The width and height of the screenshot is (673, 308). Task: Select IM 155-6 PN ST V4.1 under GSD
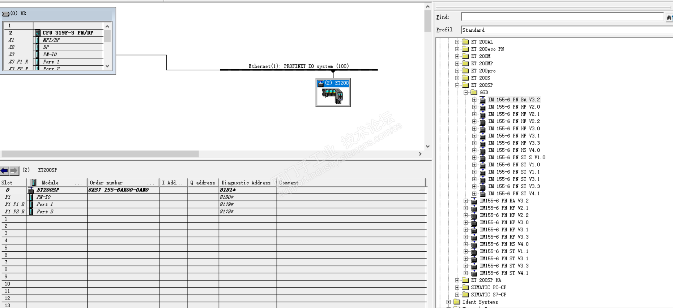pos(514,194)
